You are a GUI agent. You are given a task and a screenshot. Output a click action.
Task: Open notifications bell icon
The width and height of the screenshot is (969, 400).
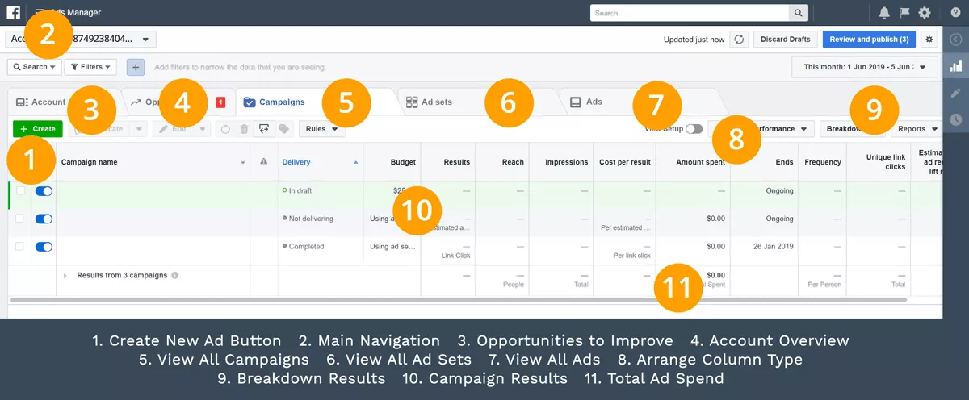click(884, 13)
